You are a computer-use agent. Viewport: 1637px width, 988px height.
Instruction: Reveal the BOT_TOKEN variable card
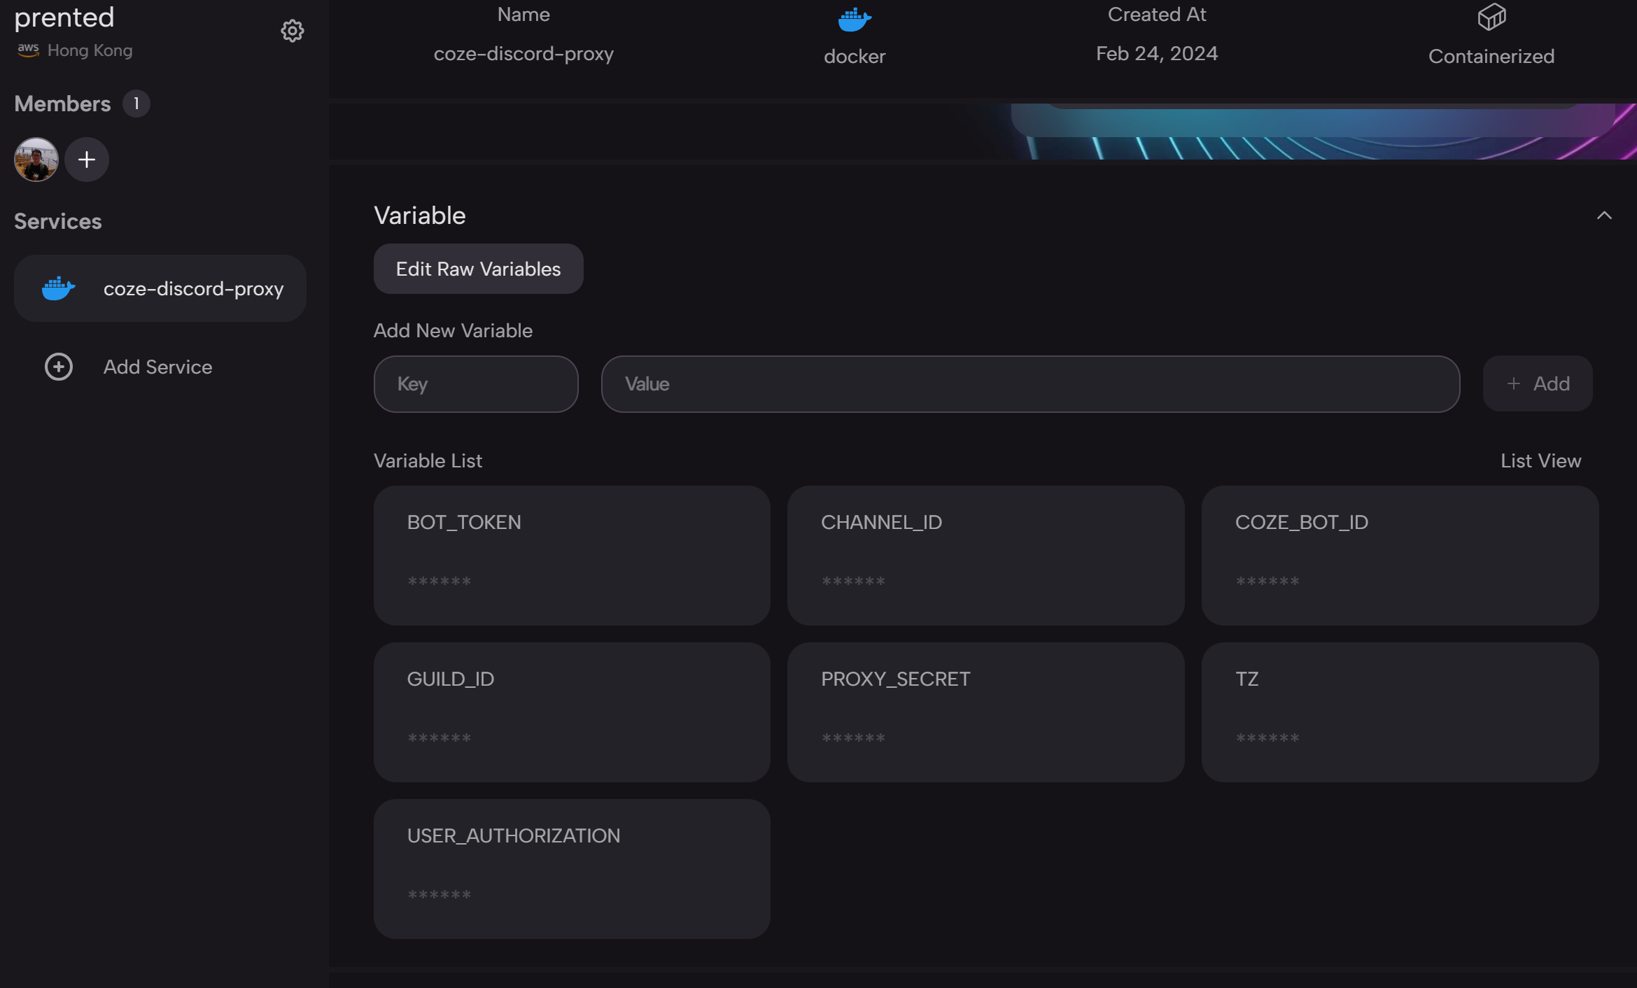tap(572, 556)
